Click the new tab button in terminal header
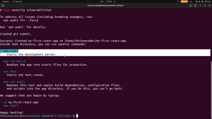212x119 pixels. click(3, 6)
